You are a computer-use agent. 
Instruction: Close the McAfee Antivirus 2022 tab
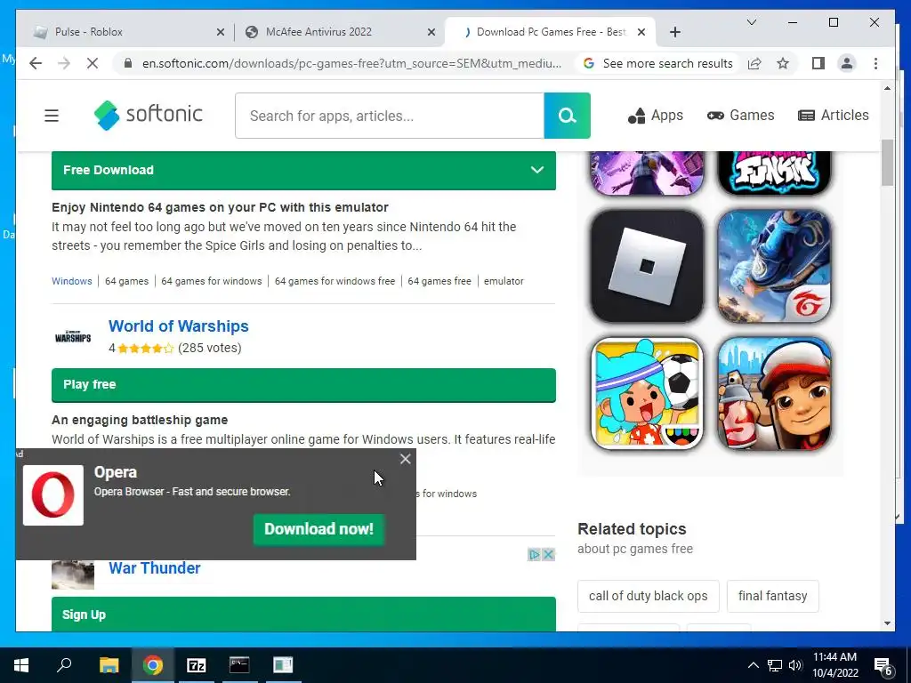pos(431,33)
